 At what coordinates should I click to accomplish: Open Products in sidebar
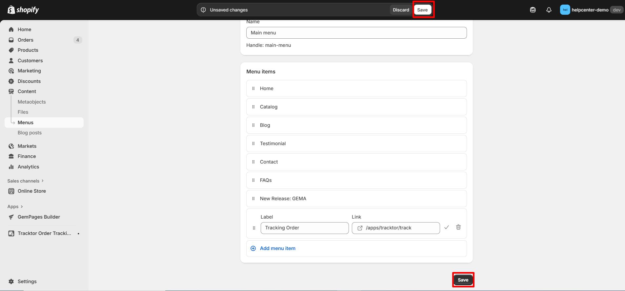(x=28, y=50)
